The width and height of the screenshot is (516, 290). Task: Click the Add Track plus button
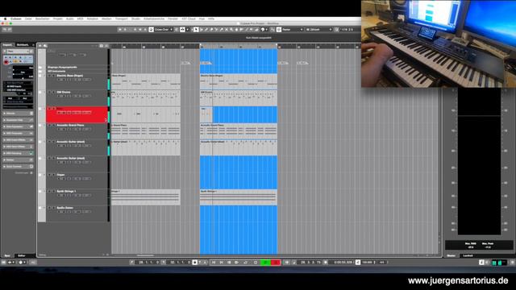coord(40,46)
